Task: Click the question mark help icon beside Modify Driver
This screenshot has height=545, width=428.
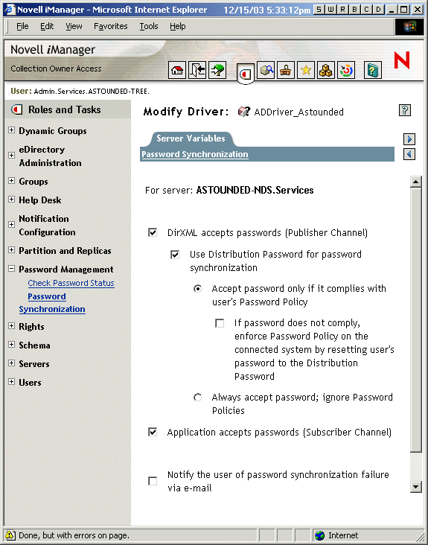Action: click(405, 110)
